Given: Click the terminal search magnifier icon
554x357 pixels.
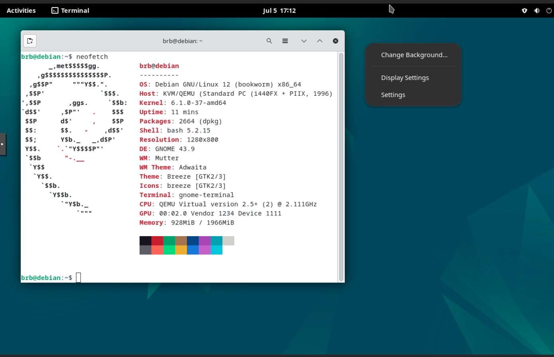Looking at the screenshot, I should click(x=269, y=41).
